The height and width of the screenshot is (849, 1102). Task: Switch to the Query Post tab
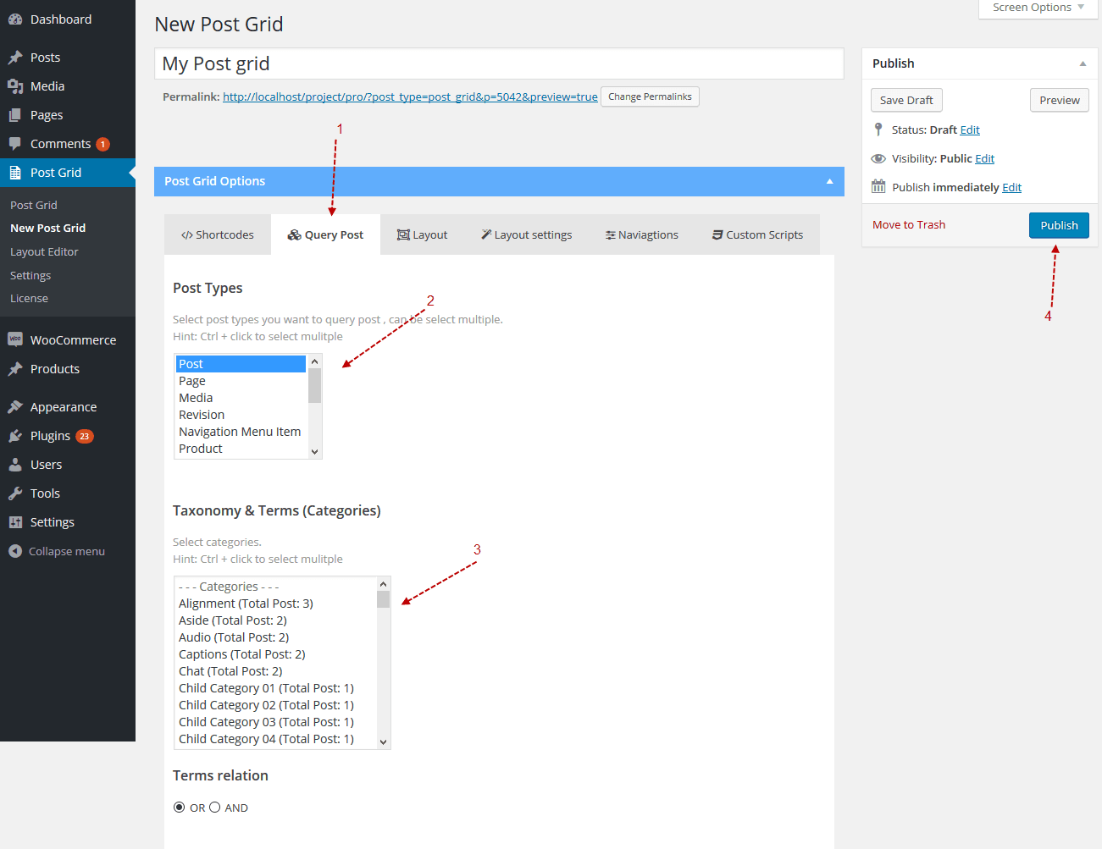tap(326, 235)
